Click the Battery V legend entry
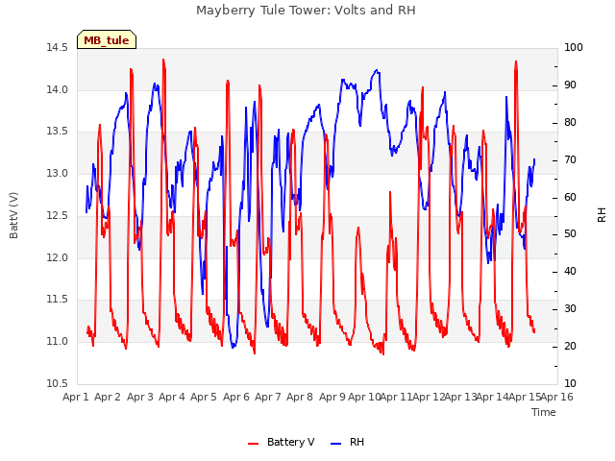Viewport: 615px width, 461px height. point(282,442)
